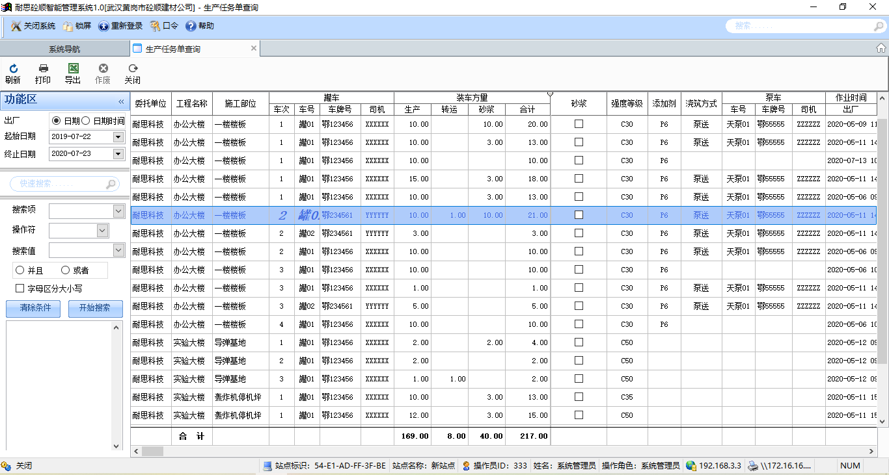This screenshot has width=889, height=475.
Task: Click the 快速搜索 input field
Action: [x=59, y=185]
